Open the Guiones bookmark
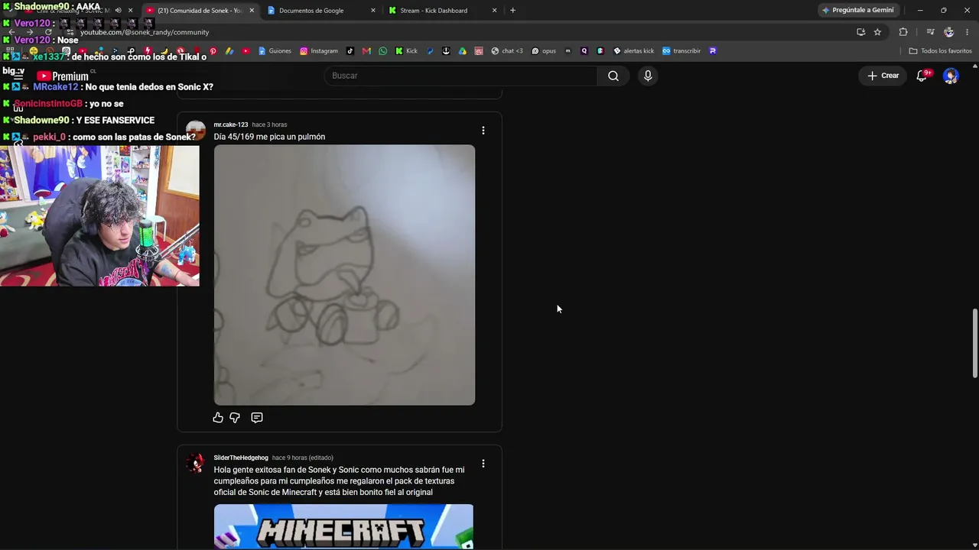The height and width of the screenshot is (550, 979). [275, 51]
